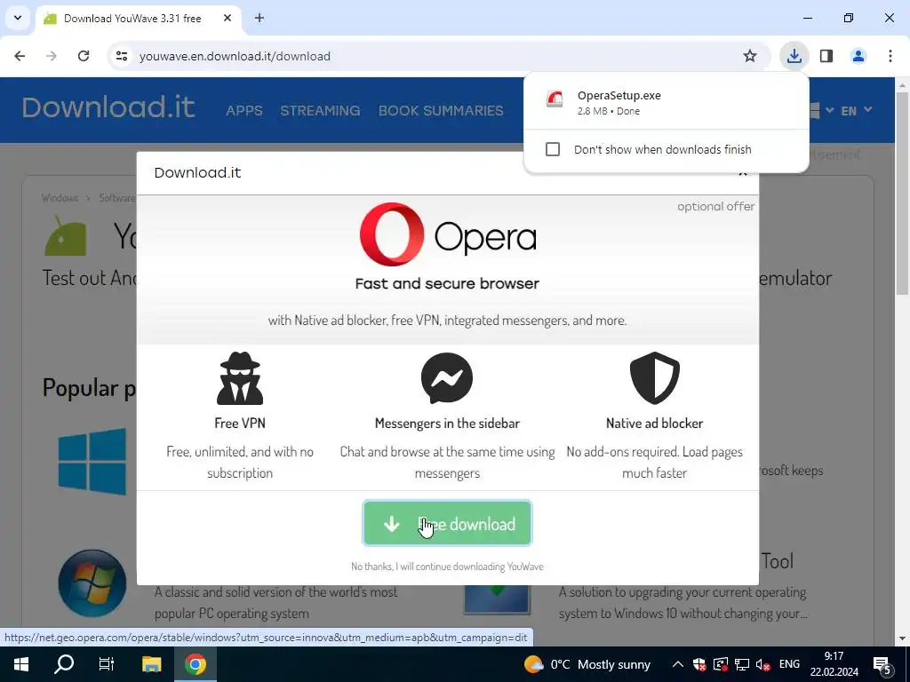
Task: Open Task View on the taskbar
Action: coord(107,664)
